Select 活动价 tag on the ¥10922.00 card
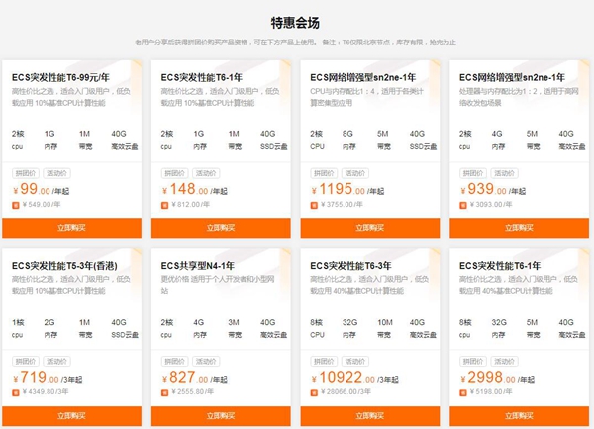This screenshot has width=594, height=429. pos(355,361)
